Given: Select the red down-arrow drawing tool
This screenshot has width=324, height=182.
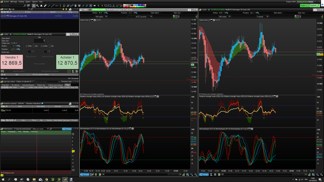Looking at the screenshot, I should [x=102, y=6].
